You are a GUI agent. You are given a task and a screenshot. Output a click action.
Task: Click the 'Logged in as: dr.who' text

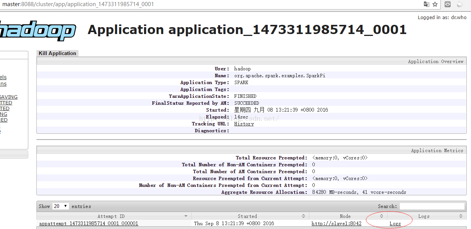point(442,17)
